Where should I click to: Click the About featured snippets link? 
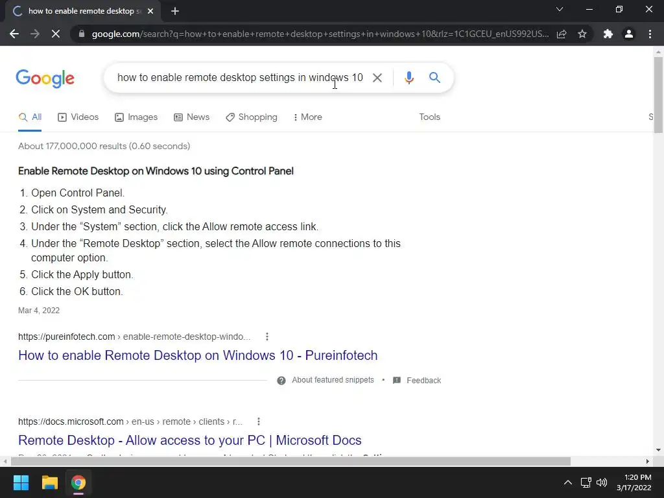333,380
